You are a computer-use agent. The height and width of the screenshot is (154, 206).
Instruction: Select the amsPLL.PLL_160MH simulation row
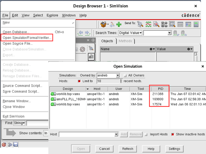68,99
